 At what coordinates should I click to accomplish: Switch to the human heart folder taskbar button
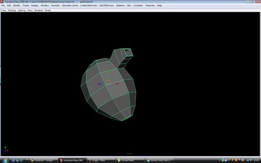click(130, 160)
